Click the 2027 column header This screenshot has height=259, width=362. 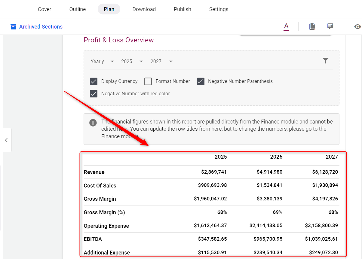pos(332,157)
